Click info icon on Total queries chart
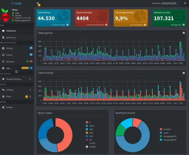The width and height of the screenshot is (189, 155). [184, 33]
